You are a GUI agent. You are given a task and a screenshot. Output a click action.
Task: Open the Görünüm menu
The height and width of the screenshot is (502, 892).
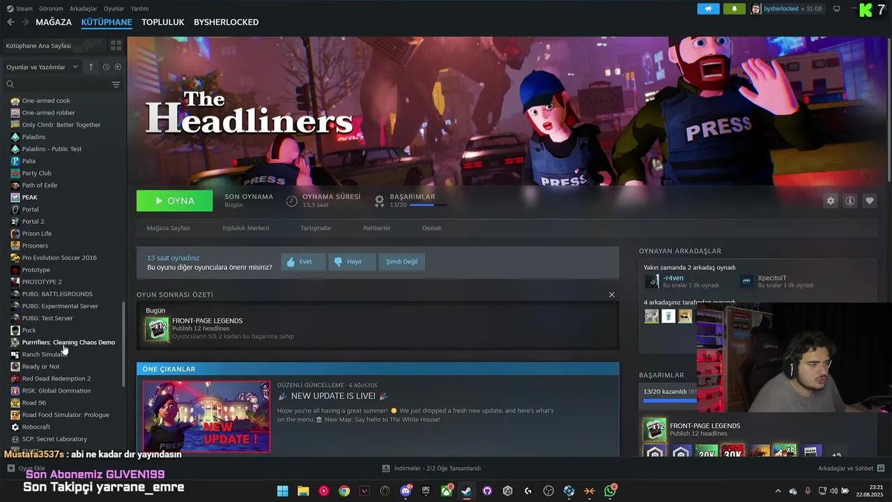[x=51, y=8]
